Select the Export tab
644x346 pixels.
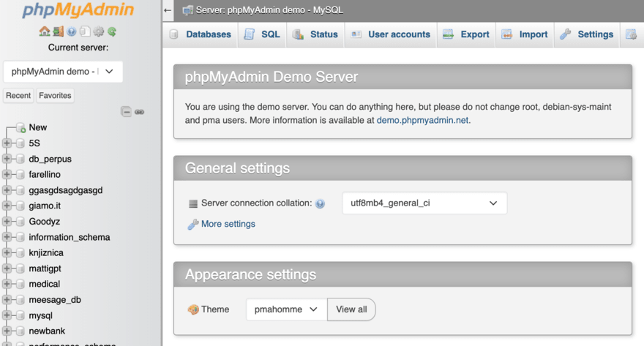[x=466, y=34]
